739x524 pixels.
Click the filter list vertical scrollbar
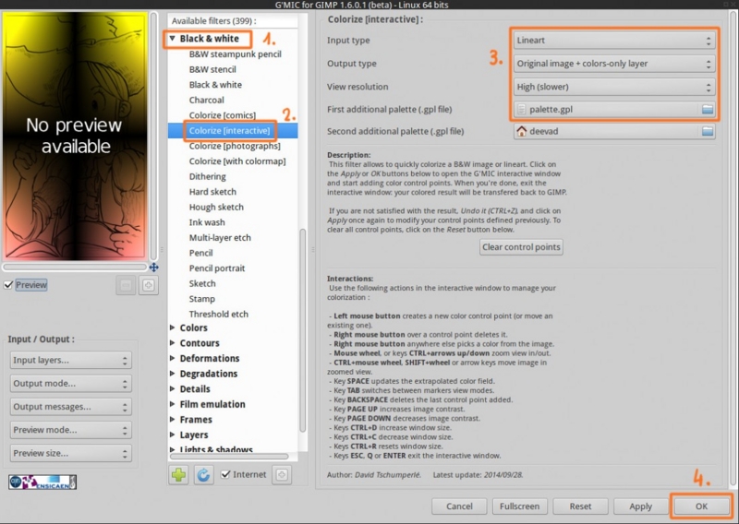[x=303, y=330]
